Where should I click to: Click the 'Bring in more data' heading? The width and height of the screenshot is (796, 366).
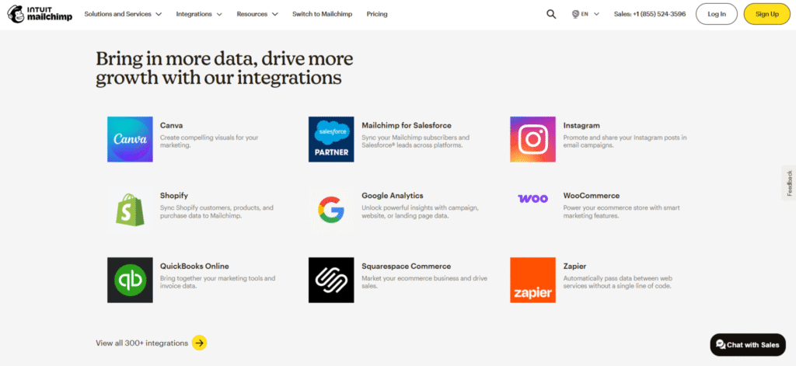point(225,68)
